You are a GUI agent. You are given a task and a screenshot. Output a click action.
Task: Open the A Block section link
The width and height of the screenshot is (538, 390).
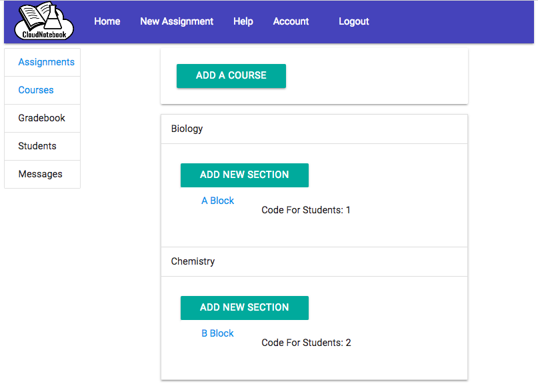coord(217,201)
